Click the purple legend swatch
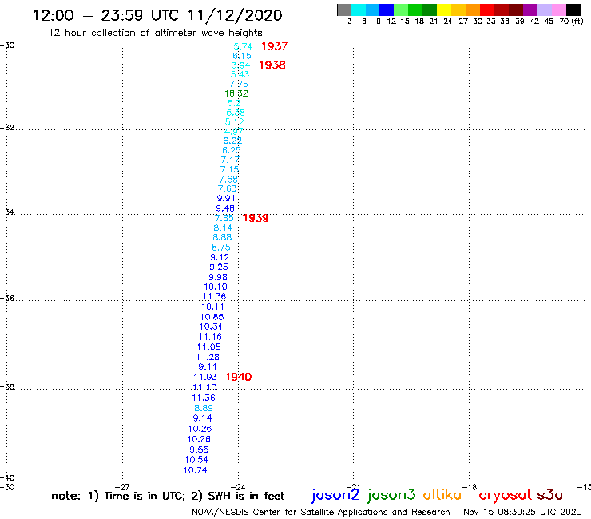The height and width of the screenshot is (519, 591). click(x=530, y=10)
